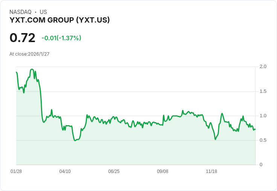Open the YXT.COM GROUP (YXT.US) title
This screenshot has height=191, width=277.
(59, 20)
